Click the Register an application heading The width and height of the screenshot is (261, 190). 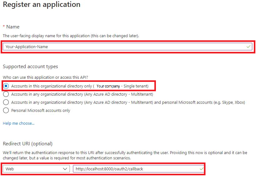coord(41,4)
